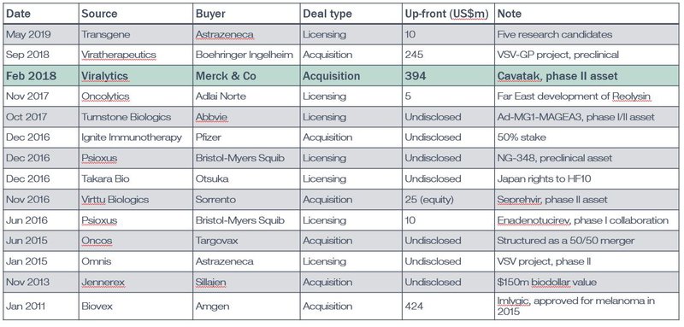Screen dimensions: 684x327
Task: Click the highlighted Viralytics cell
Action: 104,76
